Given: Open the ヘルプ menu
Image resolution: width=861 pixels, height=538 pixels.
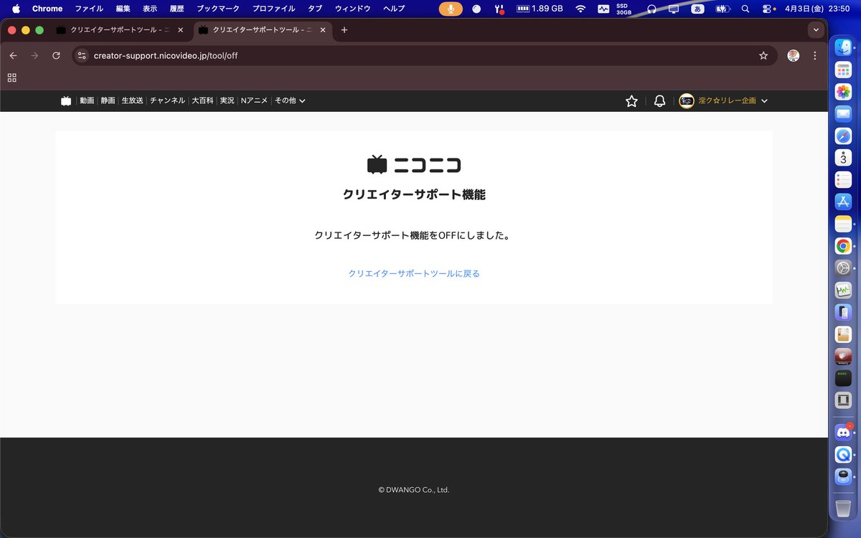Looking at the screenshot, I should (x=394, y=9).
